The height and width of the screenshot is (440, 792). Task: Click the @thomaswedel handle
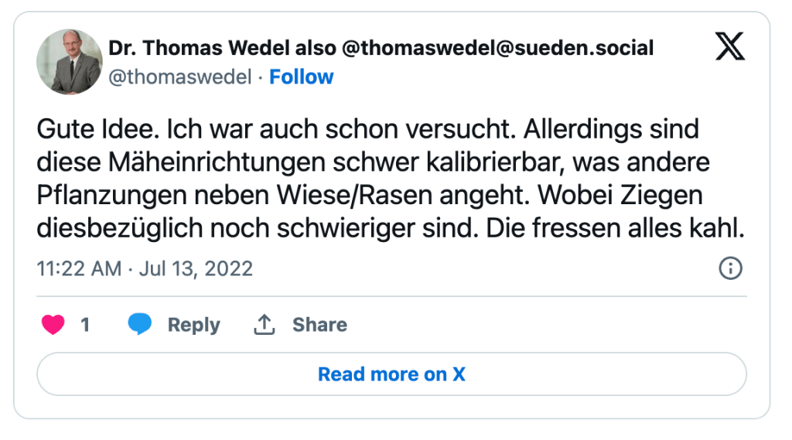[x=180, y=77]
